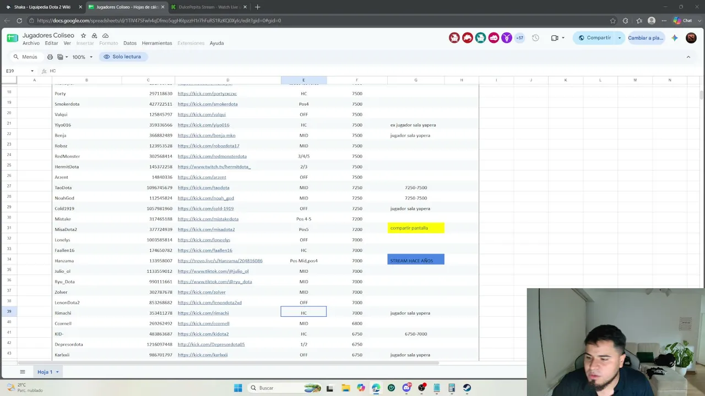Open the Editar menu
Screen dimensions: 705x396
pyautogui.click(x=51, y=43)
